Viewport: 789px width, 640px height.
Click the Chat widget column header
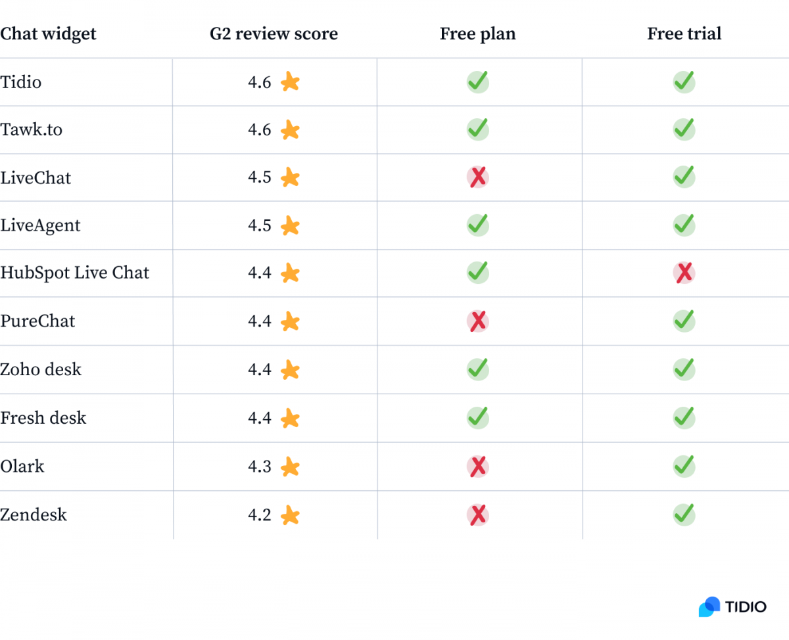click(x=48, y=34)
